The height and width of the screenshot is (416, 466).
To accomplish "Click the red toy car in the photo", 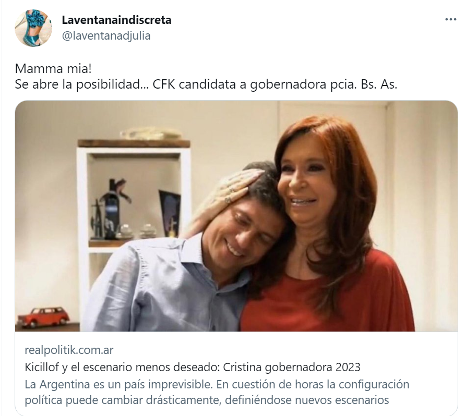I will pyautogui.click(x=44, y=317).
